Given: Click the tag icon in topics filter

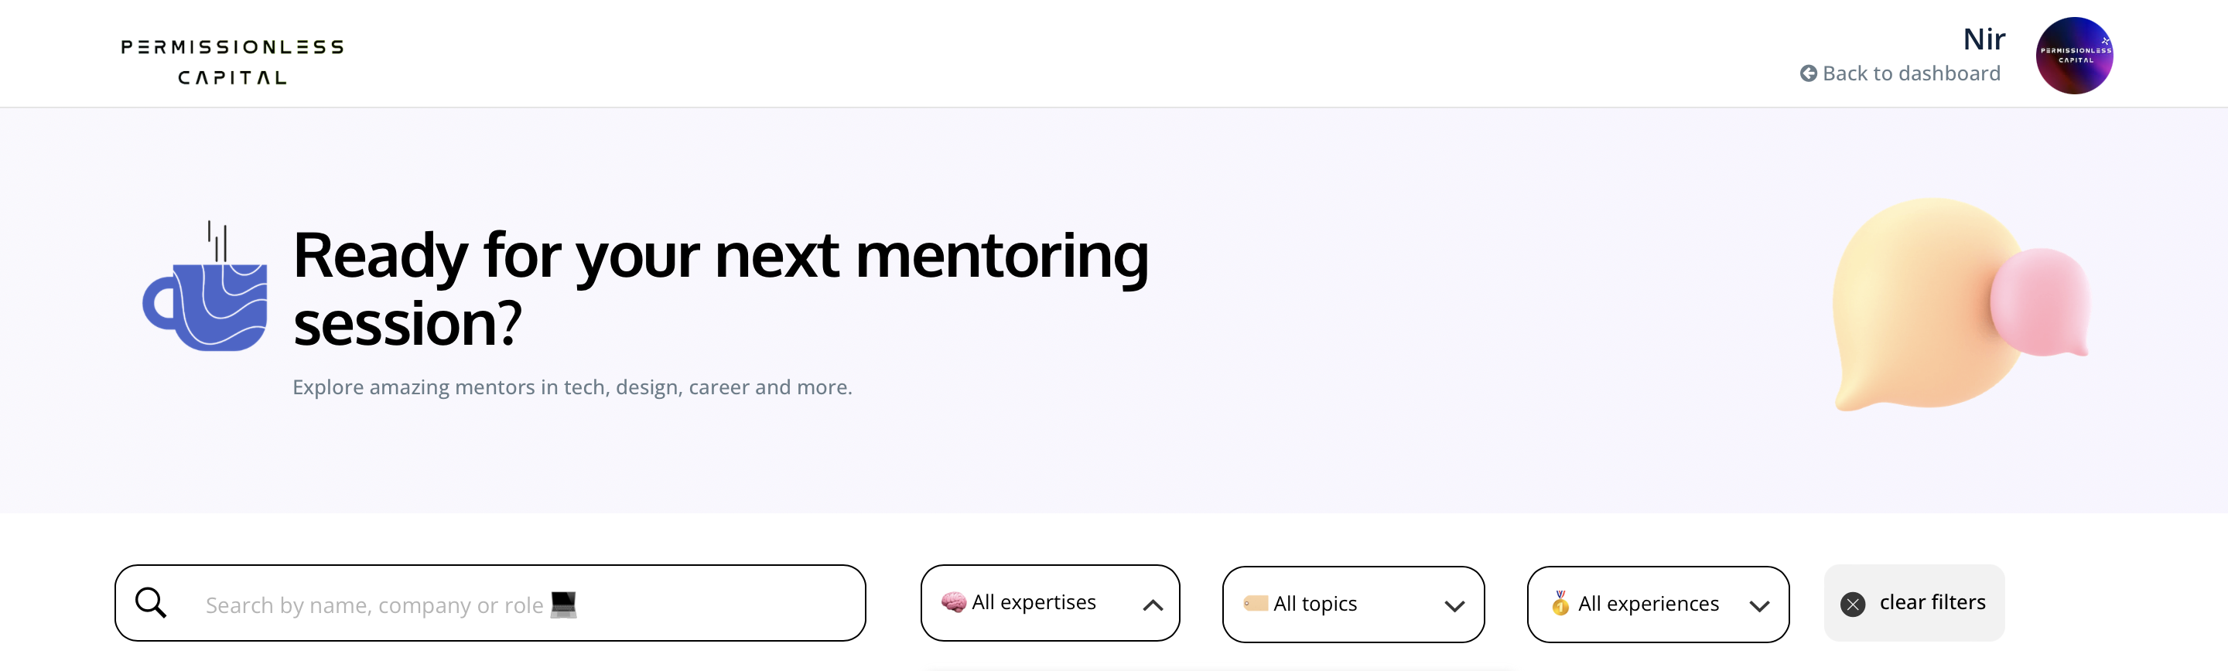Looking at the screenshot, I should (1255, 603).
